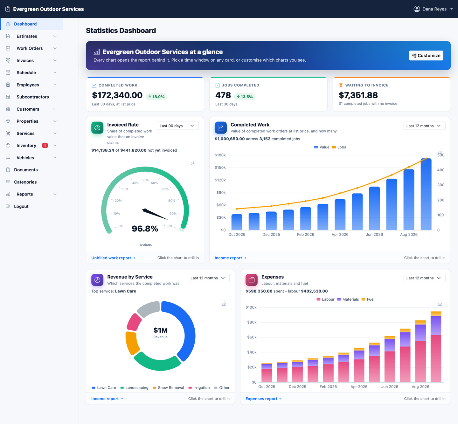This screenshot has height=424, width=458.
Task: Click the Vehicles truck icon
Action: pyautogui.click(x=8, y=158)
